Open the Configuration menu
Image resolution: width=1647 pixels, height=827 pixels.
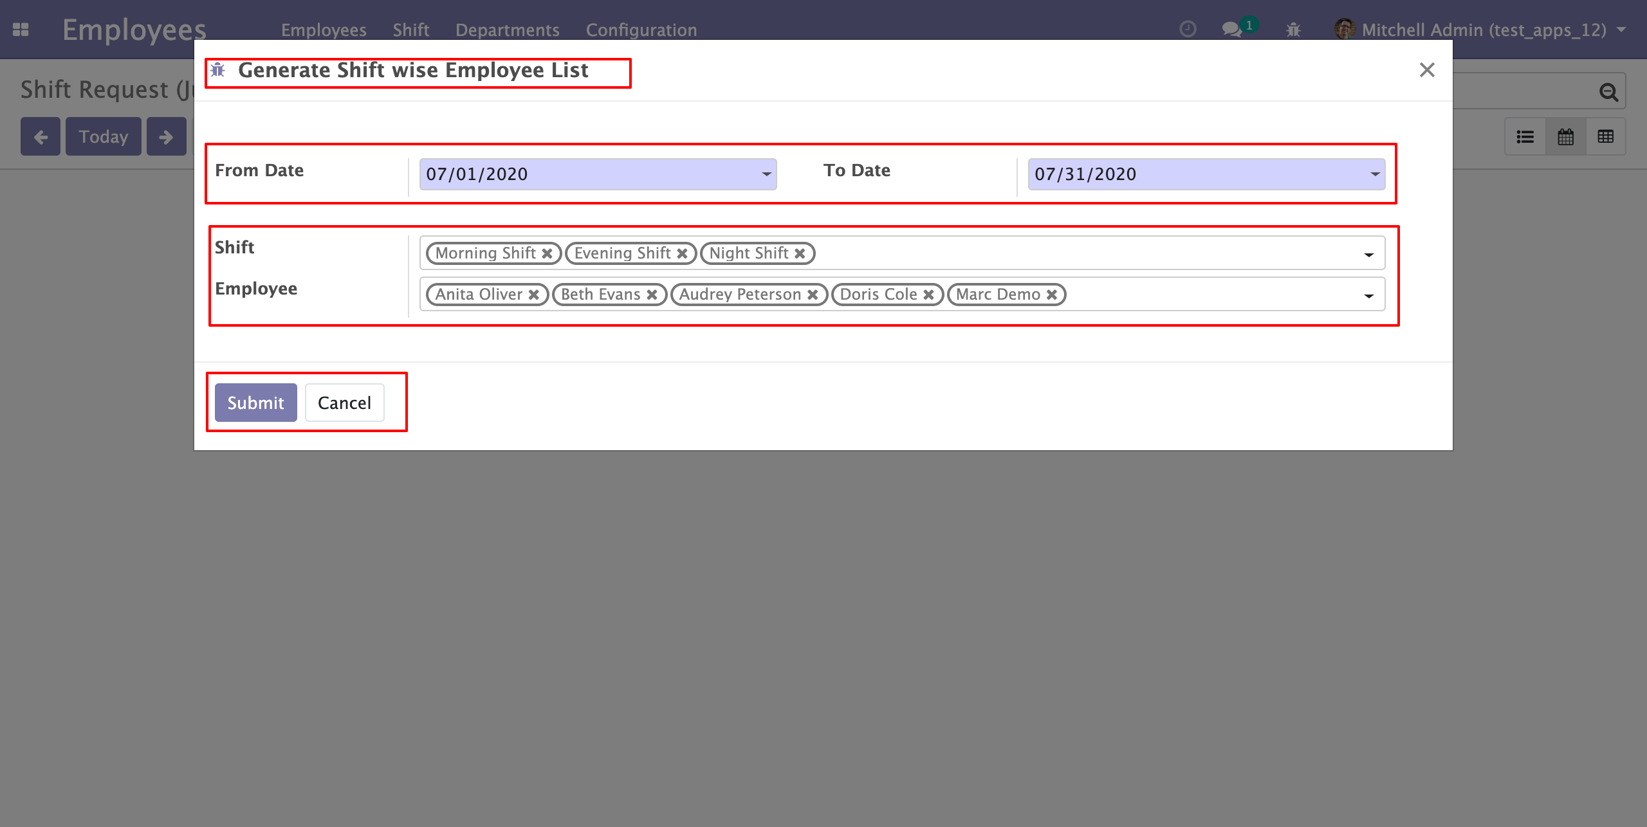coord(641,30)
